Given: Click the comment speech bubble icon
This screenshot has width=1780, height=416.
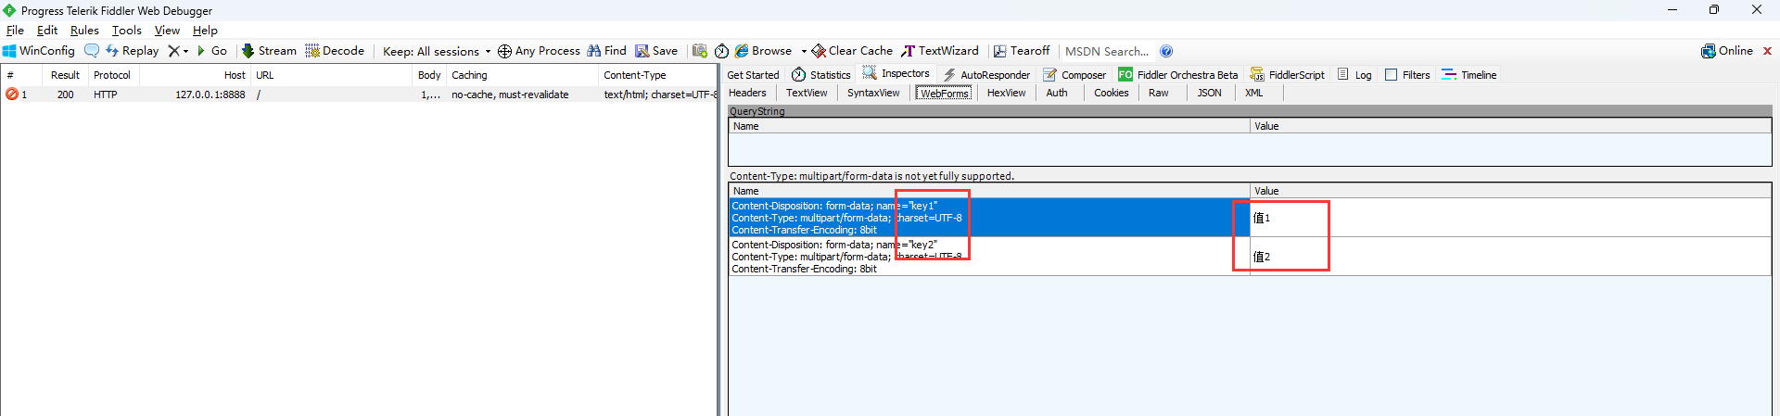Looking at the screenshot, I should [92, 51].
